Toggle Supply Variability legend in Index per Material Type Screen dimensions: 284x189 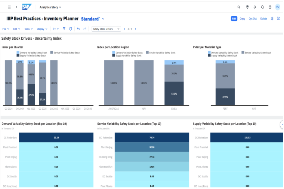pyautogui.click(x=222, y=56)
